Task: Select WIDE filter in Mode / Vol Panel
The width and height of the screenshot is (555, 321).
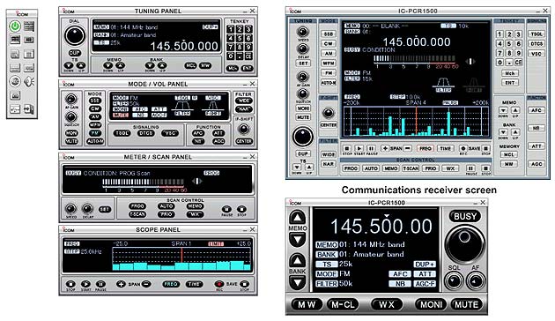Action: tap(243, 101)
